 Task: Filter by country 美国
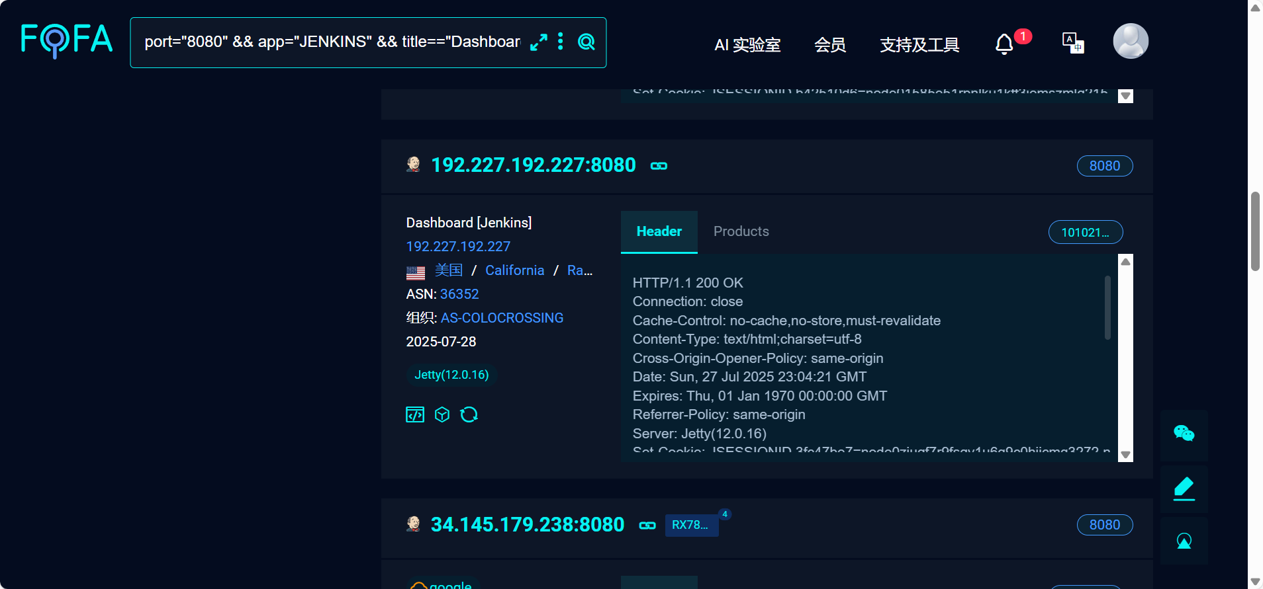point(449,270)
